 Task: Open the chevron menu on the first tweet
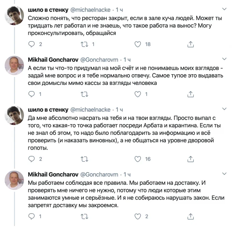(224, 9)
